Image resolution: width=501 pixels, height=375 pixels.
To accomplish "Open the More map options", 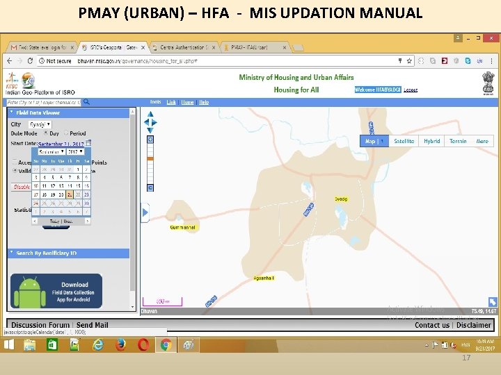I will pos(482,141).
